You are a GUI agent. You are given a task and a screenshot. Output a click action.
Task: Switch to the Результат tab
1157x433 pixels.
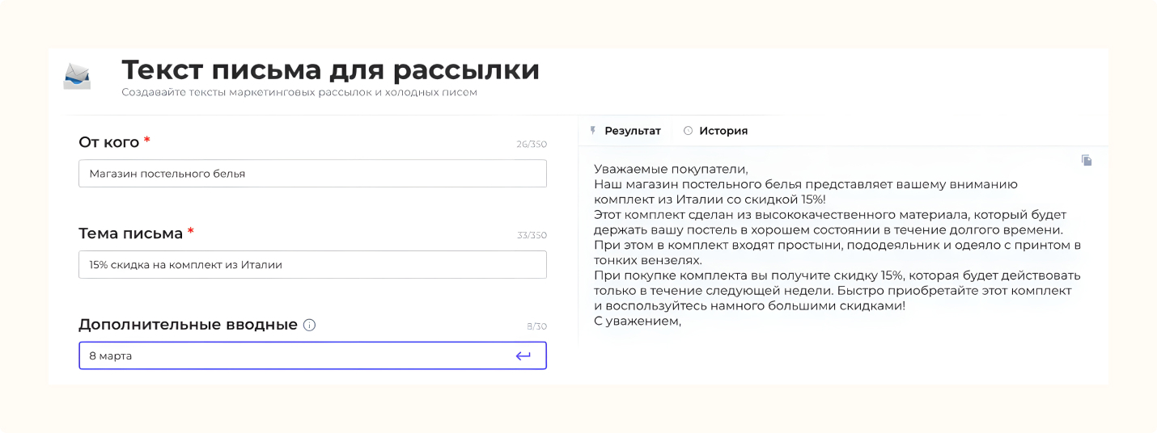633,131
